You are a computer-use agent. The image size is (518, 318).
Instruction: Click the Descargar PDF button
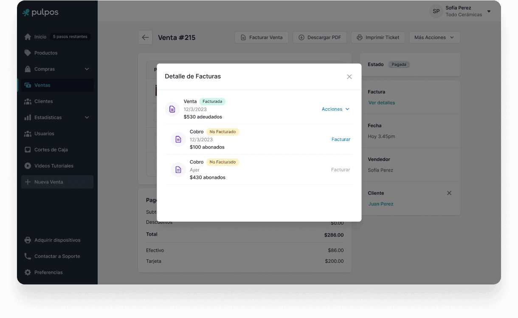click(x=320, y=37)
